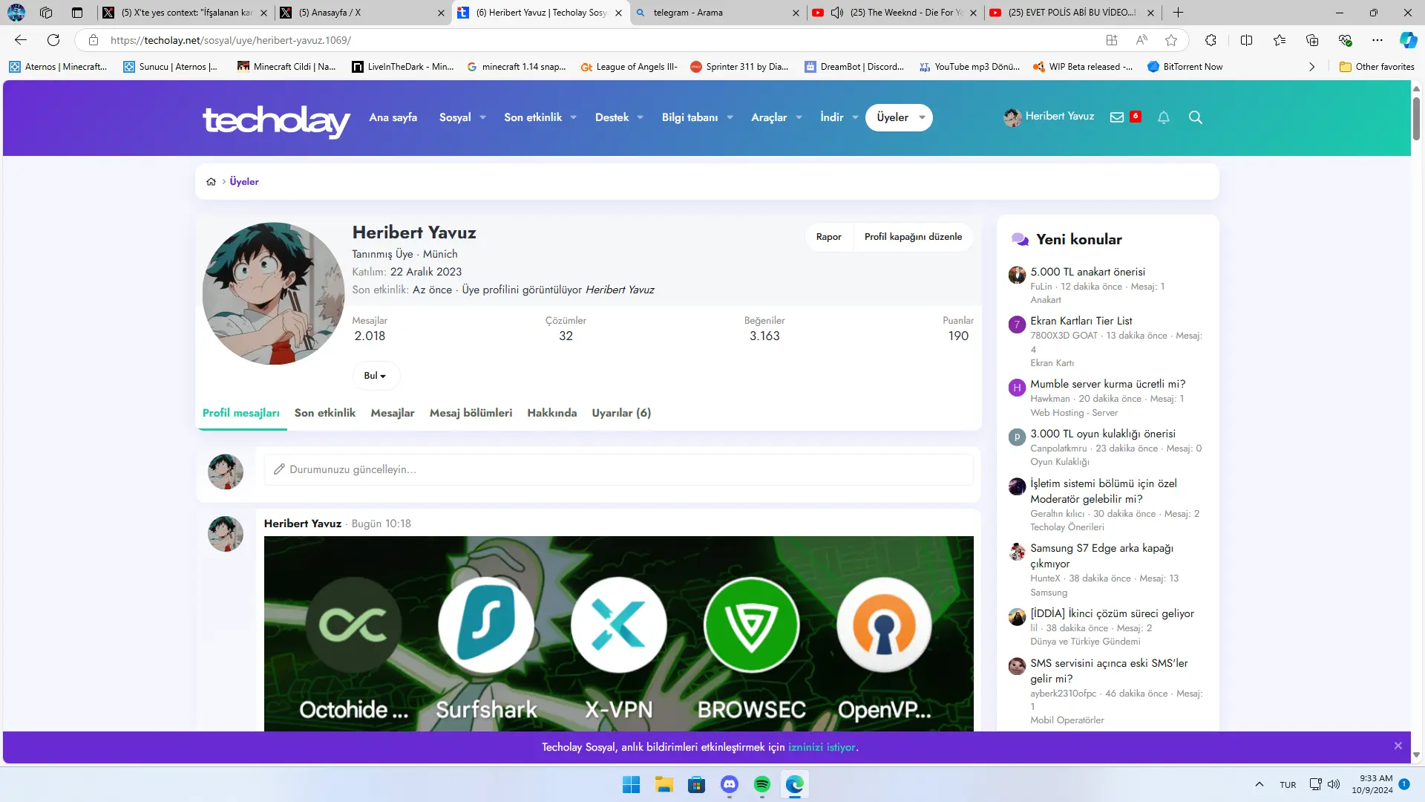1425x802 pixels.
Task: Click the large profile avatar picture
Action: pos(274,293)
